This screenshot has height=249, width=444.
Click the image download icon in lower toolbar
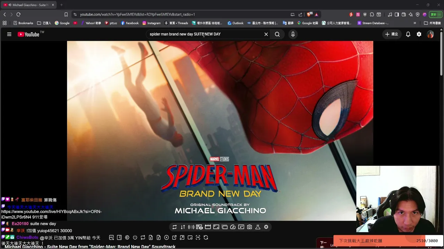click(x=111, y=238)
